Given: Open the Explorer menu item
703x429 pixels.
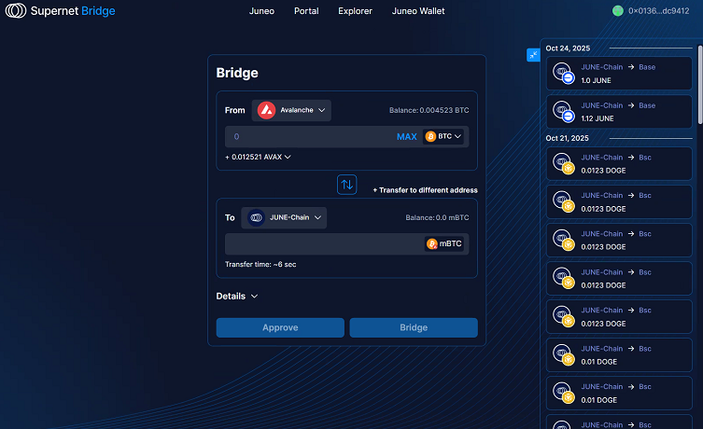Looking at the screenshot, I should point(355,11).
